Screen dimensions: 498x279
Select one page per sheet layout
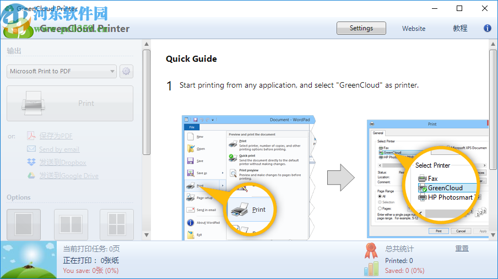[x=24, y=224]
